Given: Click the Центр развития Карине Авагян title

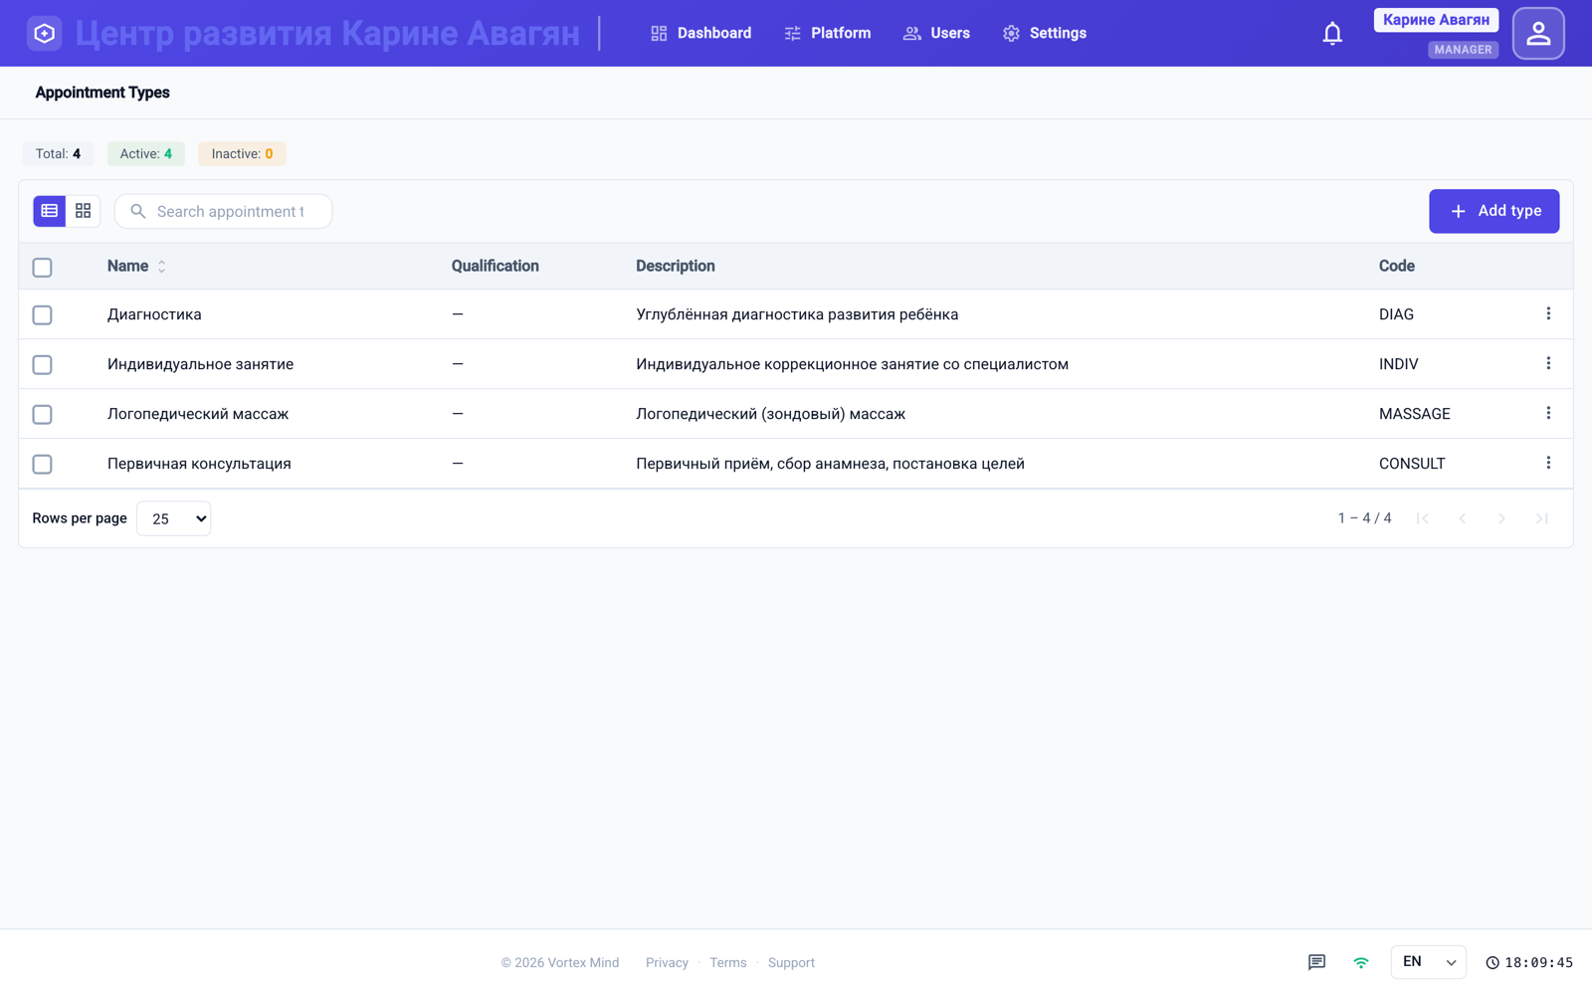Looking at the screenshot, I should [327, 33].
